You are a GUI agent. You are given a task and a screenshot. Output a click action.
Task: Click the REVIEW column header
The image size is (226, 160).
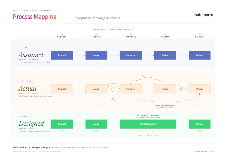(165, 37)
